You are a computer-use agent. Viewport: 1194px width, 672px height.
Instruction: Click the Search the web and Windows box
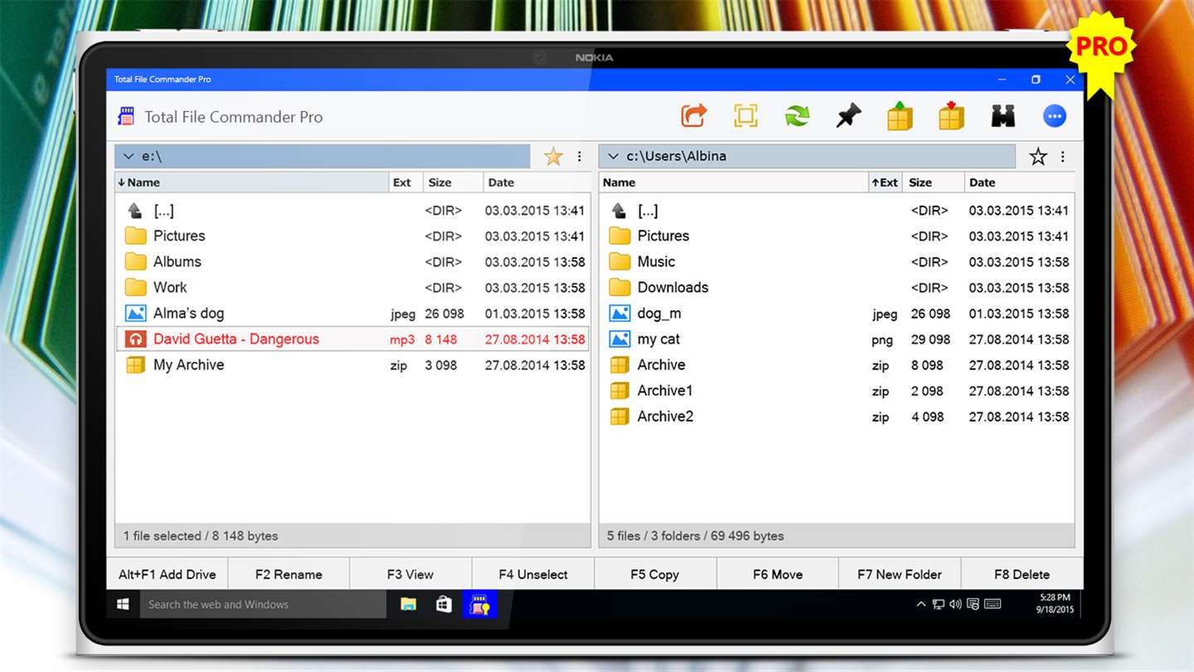[x=263, y=604]
